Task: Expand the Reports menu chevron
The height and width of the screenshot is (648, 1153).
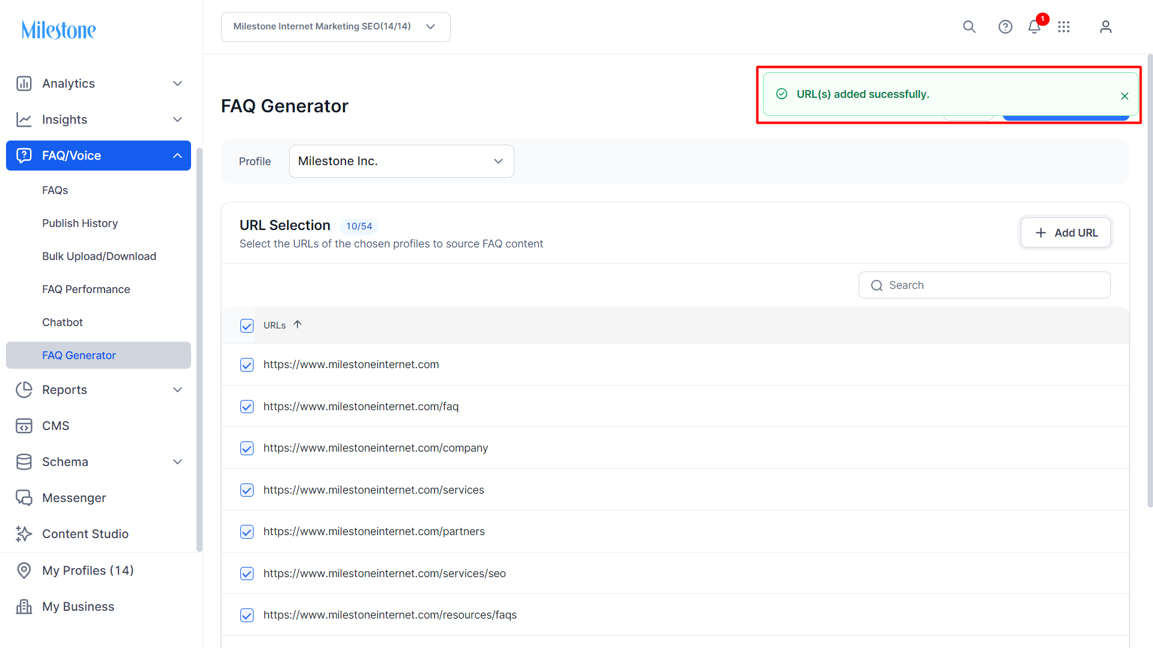Action: tap(177, 390)
